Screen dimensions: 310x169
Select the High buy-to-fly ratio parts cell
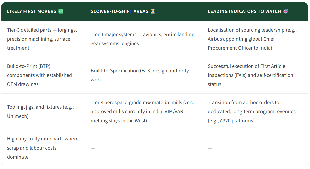pos(43,148)
